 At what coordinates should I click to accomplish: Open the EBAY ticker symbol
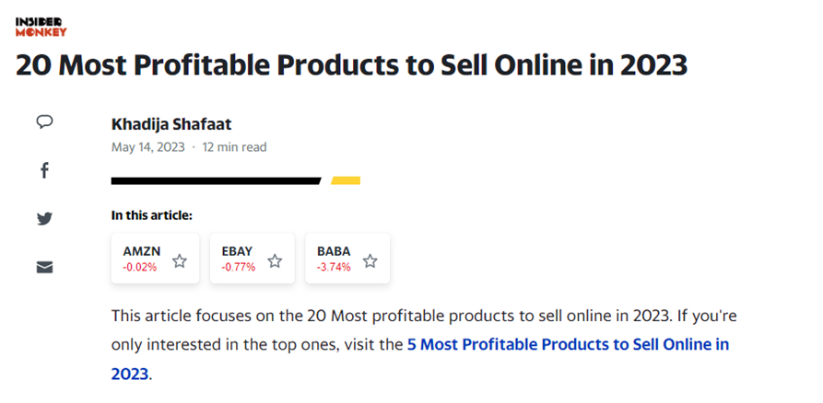pos(238,250)
